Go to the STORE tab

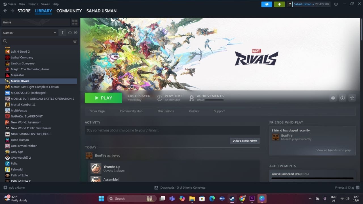point(24,11)
